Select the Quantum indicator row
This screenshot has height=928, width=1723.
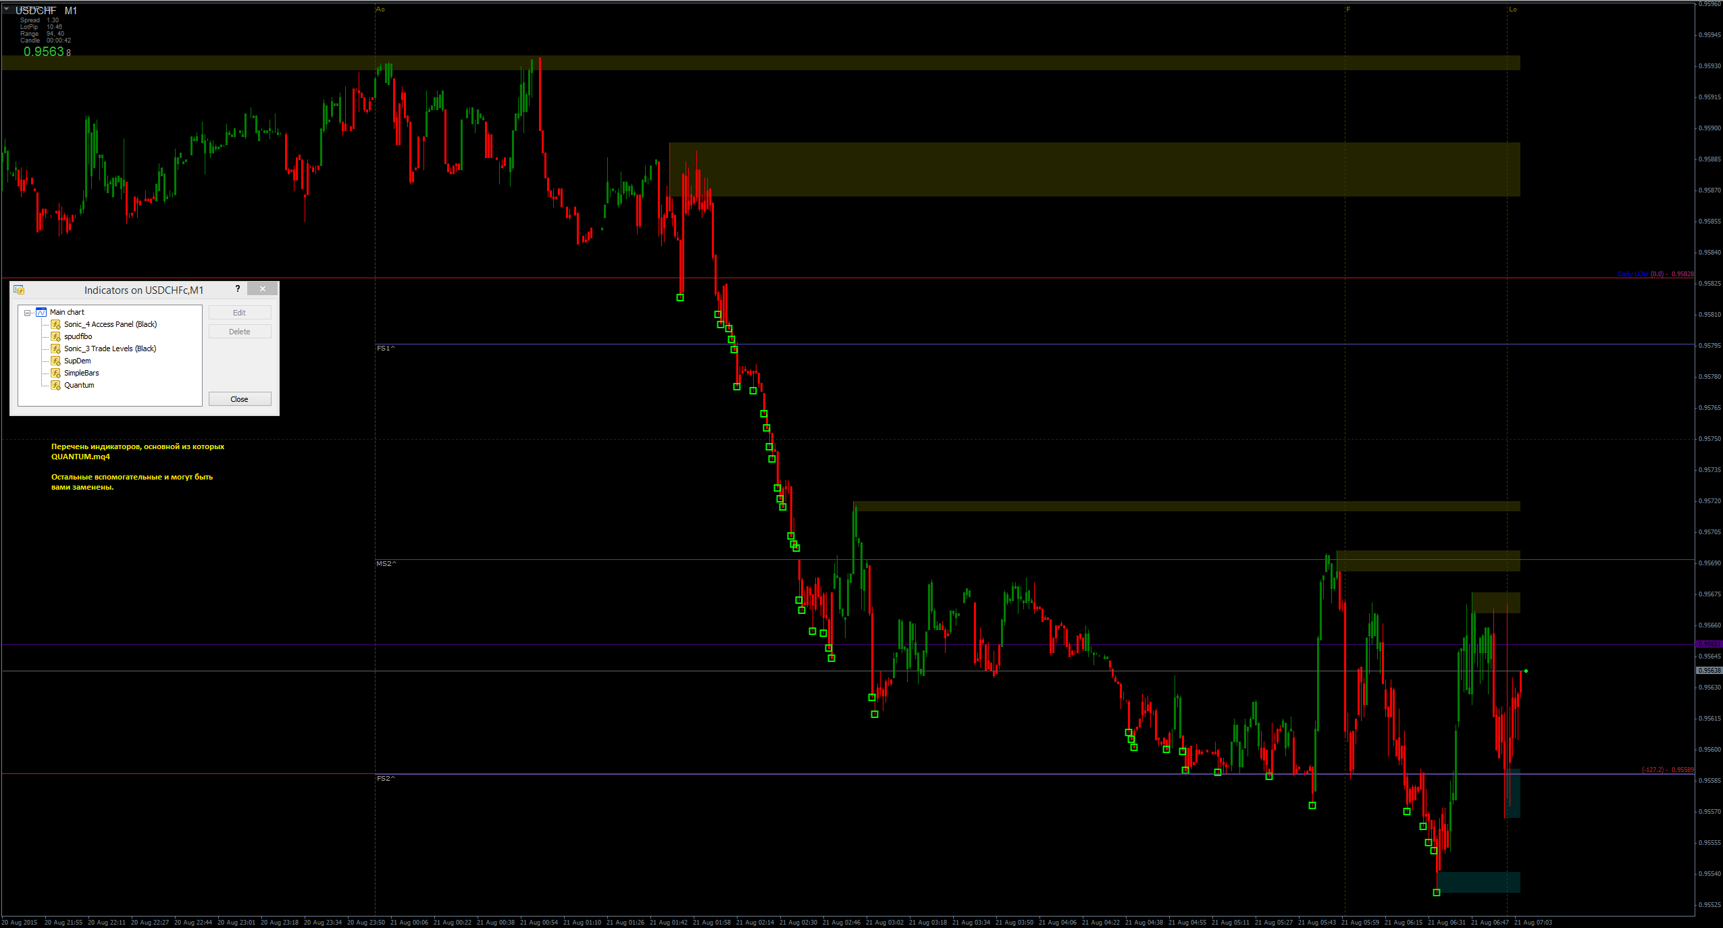(79, 385)
